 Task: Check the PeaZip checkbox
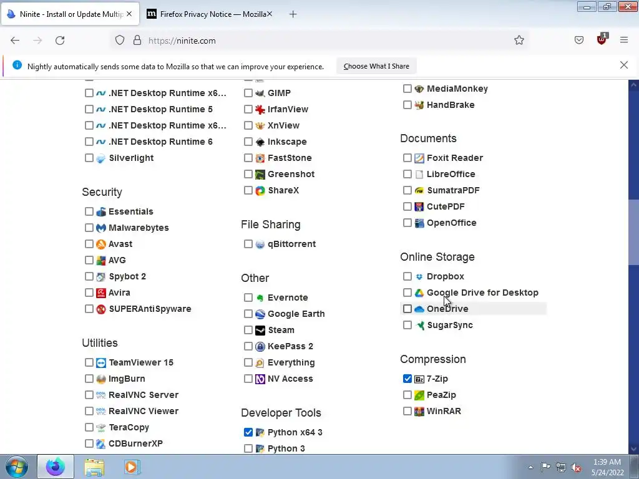(x=407, y=395)
